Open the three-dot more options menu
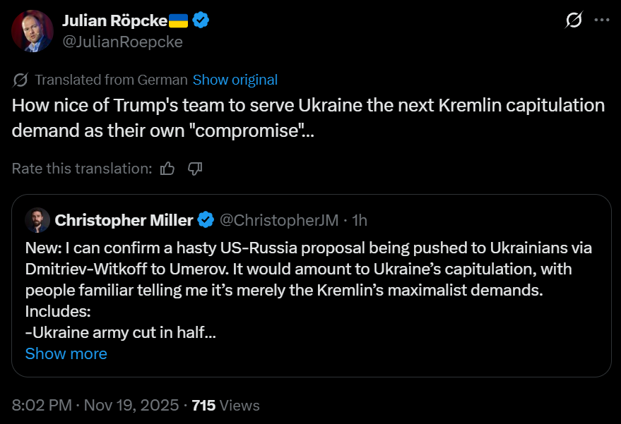The image size is (621, 424). (602, 20)
